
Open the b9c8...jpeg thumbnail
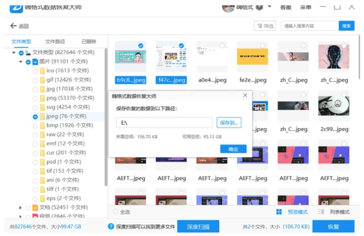point(131,57)
